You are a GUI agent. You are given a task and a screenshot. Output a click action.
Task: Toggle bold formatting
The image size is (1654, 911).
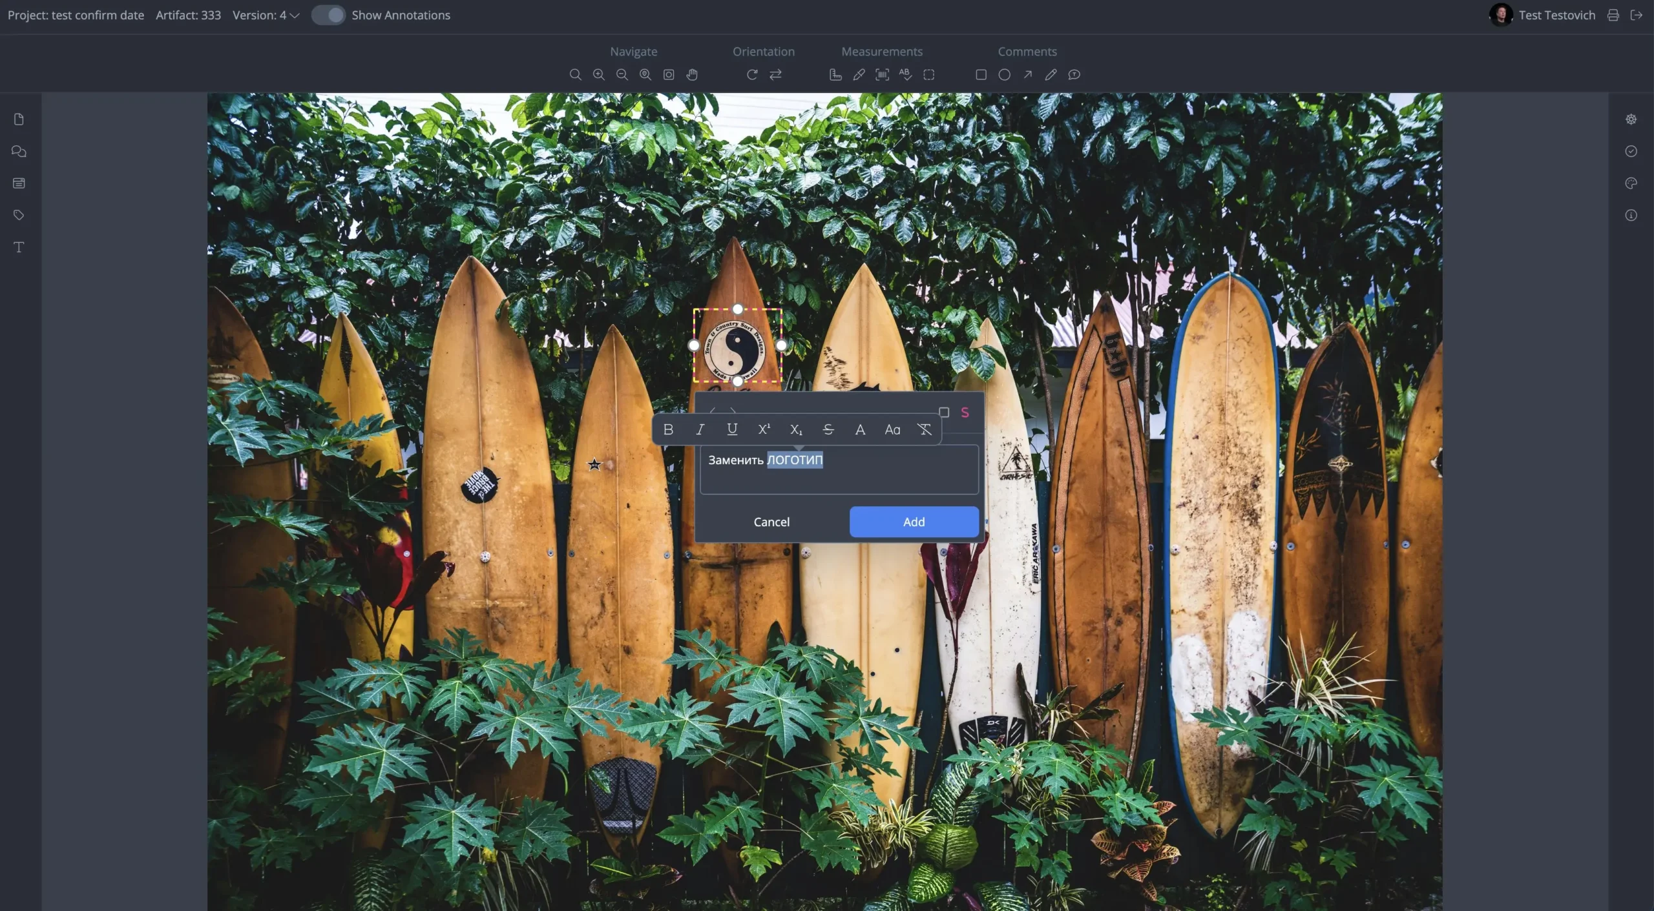click(x=668, y=429)
